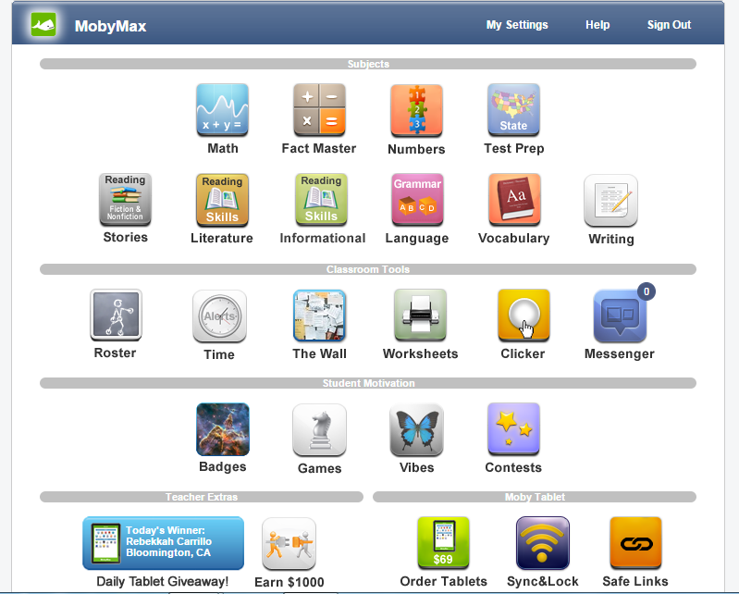This screenshot has width=739, height=594.
Task: Open the Sync&Lock wifi icon
Action: pos(543,543)
